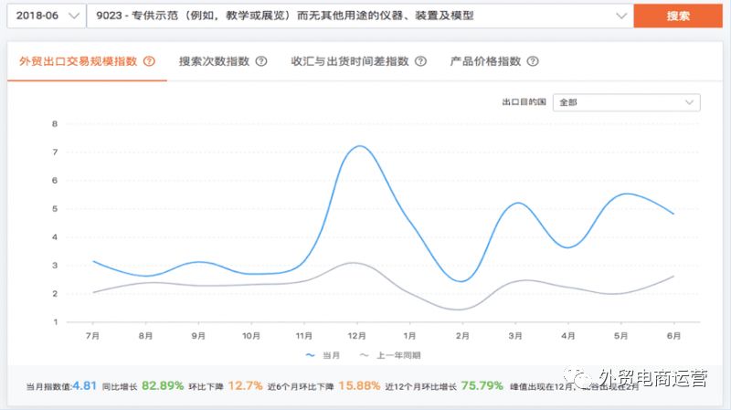Click the 6月 endpoint of the blue line
The height and width of the screenshot is (410, 731).
pos(673,214)
